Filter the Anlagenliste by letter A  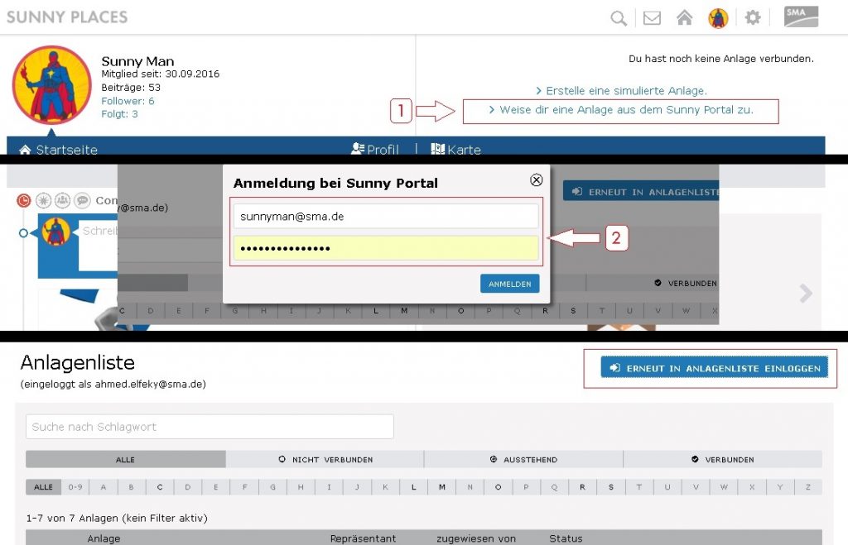(x=104, y=487)
